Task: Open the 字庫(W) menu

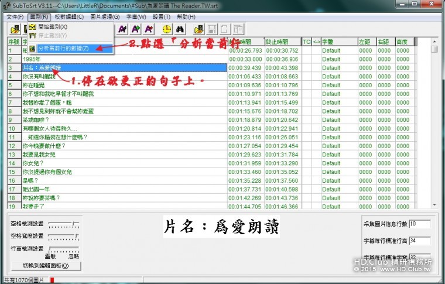Action: 136,17
